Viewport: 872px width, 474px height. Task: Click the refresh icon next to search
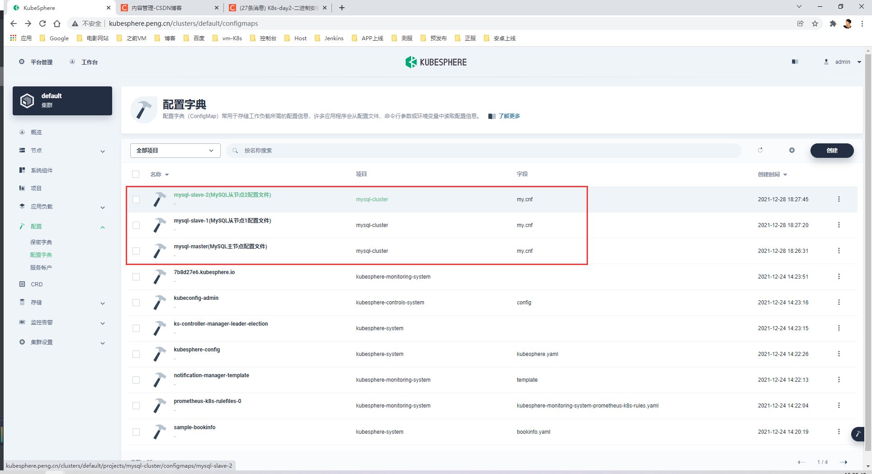760,150
